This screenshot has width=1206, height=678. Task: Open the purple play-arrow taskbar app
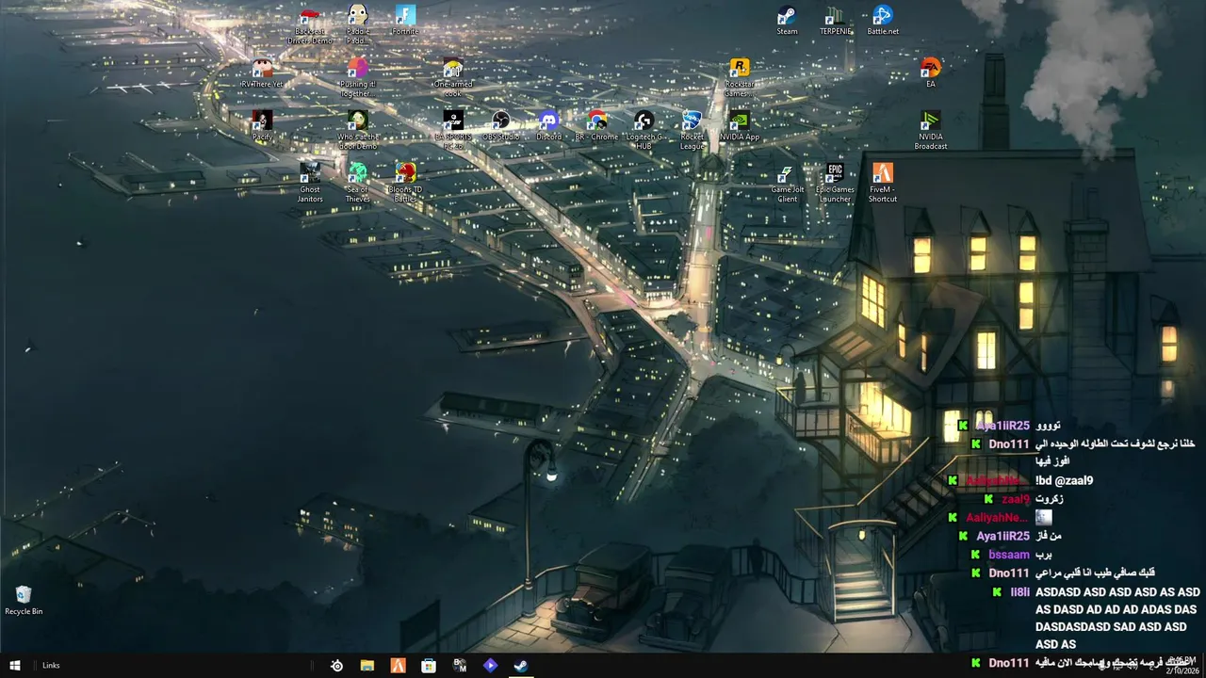click(490, 666)
